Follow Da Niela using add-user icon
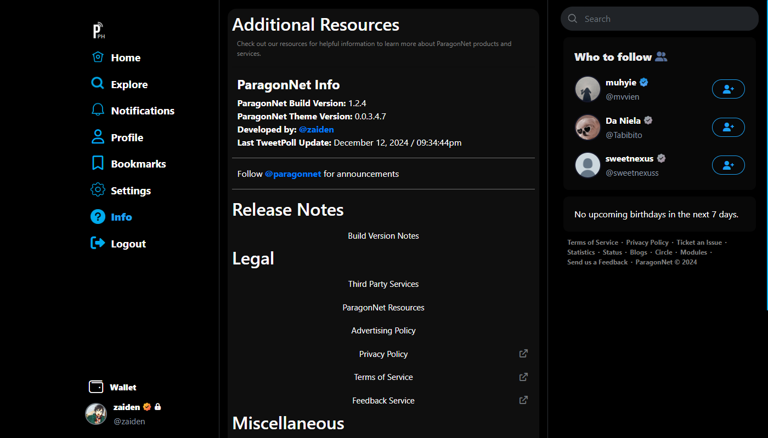768x438 pixels. coord(728,127)
